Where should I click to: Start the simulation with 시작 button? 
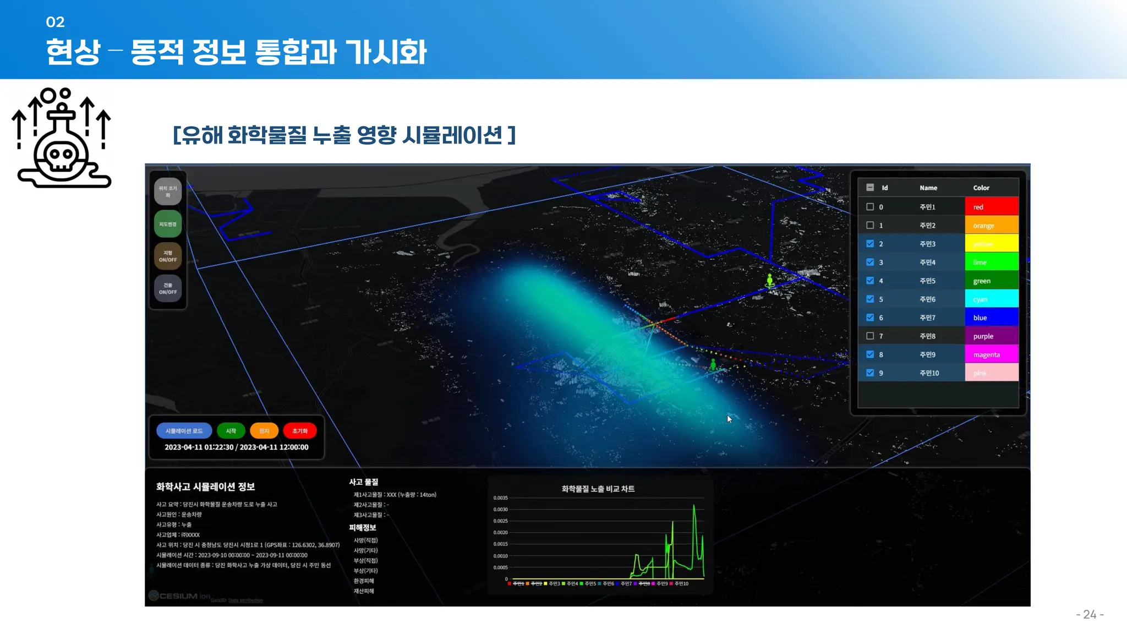point(231,431)
